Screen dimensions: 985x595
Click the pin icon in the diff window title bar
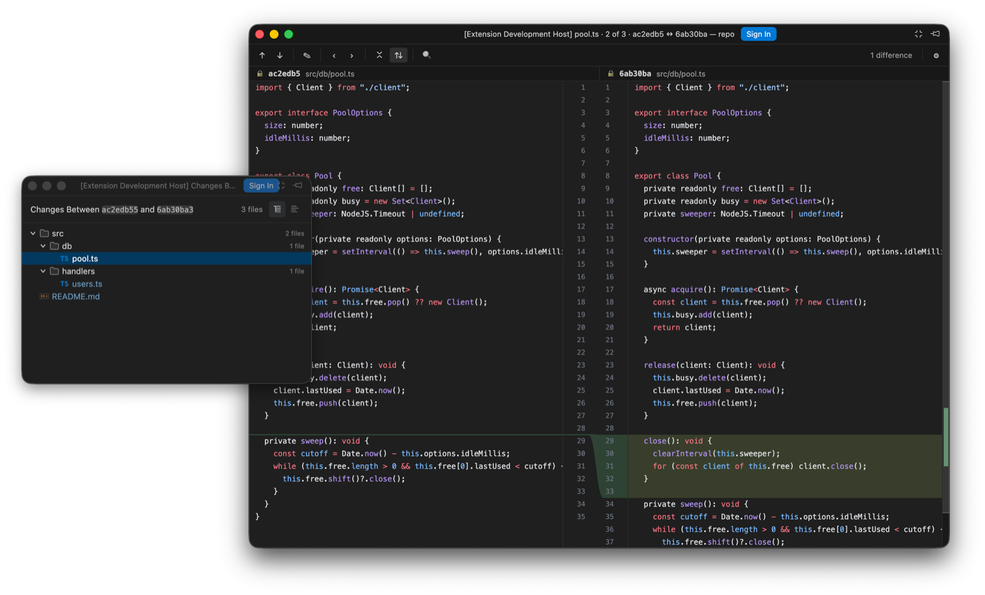click(936, 34)
